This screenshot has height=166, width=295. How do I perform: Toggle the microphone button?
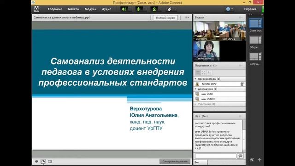coord(139,9)
